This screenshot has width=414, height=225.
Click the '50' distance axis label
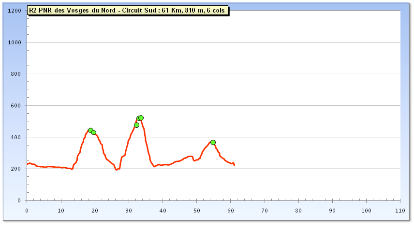coord(197,211)
